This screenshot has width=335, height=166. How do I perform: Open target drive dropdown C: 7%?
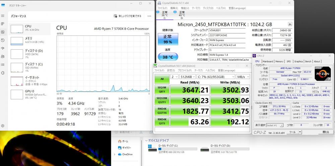(x=216, y=77)
